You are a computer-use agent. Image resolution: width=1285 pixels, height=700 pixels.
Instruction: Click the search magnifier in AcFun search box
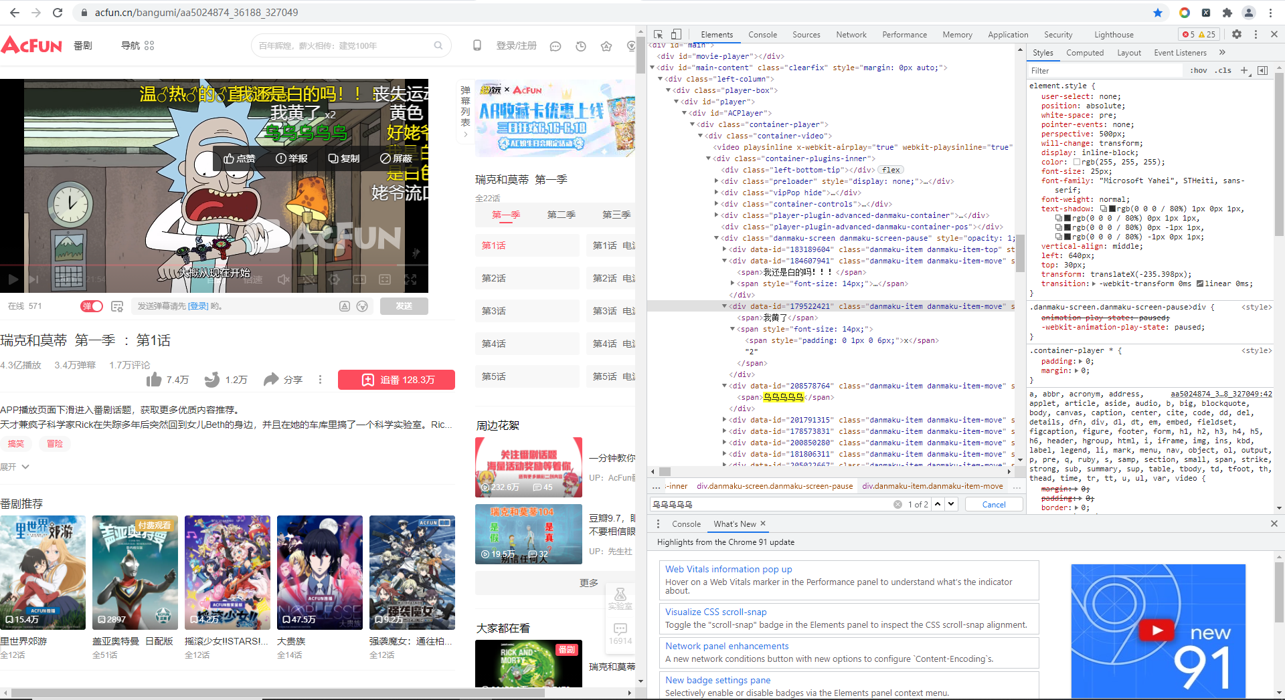[x=438, y=45]
